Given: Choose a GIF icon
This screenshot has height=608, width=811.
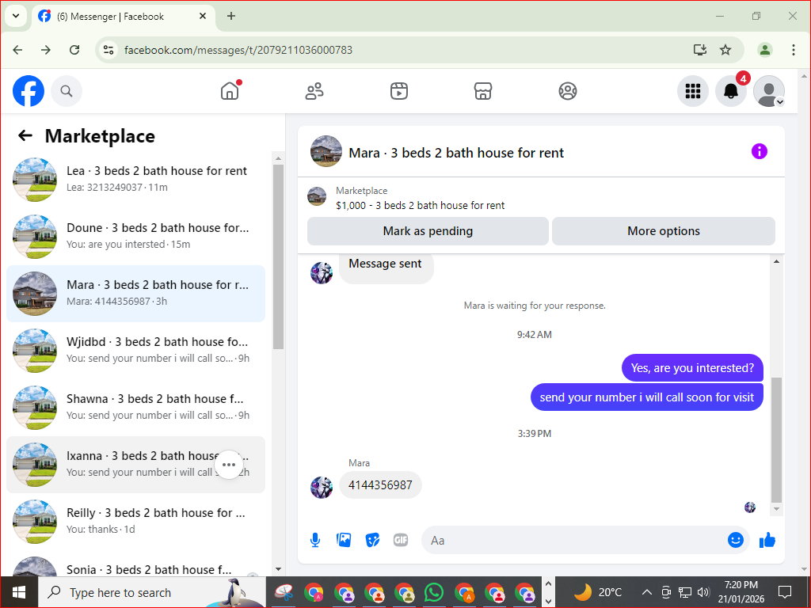Looking at the screenshot, I should (401, 540).
